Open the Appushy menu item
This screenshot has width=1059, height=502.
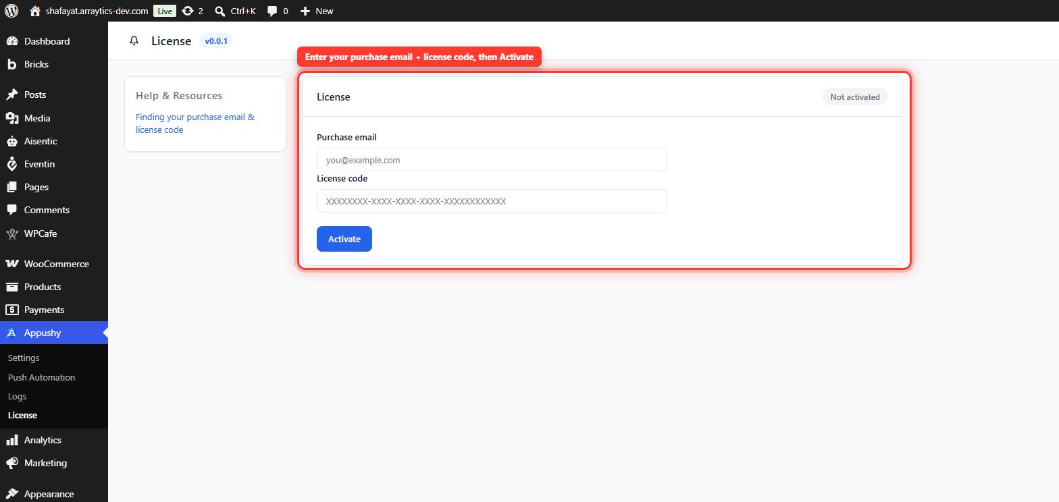tap(54, 333)
